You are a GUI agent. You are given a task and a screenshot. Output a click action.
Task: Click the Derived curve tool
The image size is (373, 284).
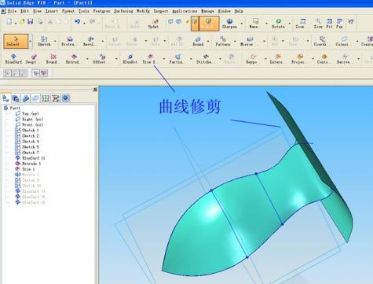[x=344, y=59]
